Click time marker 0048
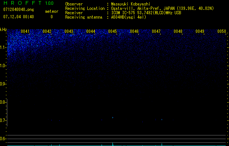229x146 pixels. [x=178, y=31]
